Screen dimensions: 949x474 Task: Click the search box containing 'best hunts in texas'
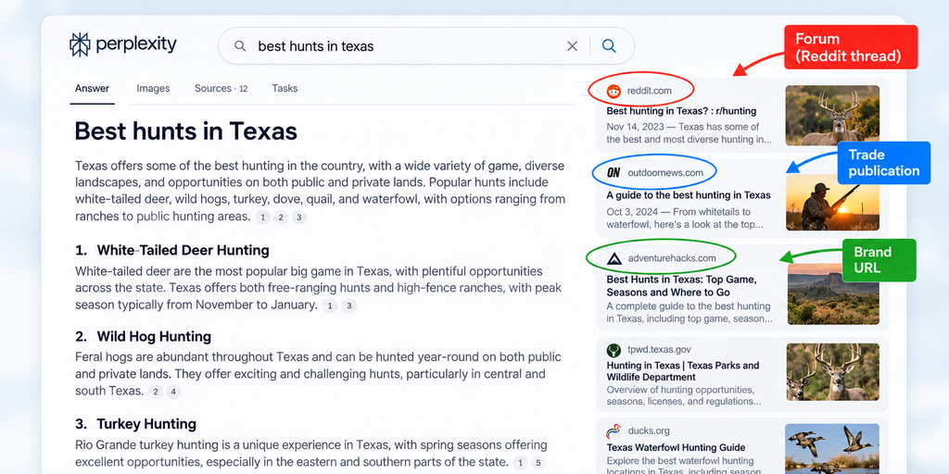(x=426, y=46)
